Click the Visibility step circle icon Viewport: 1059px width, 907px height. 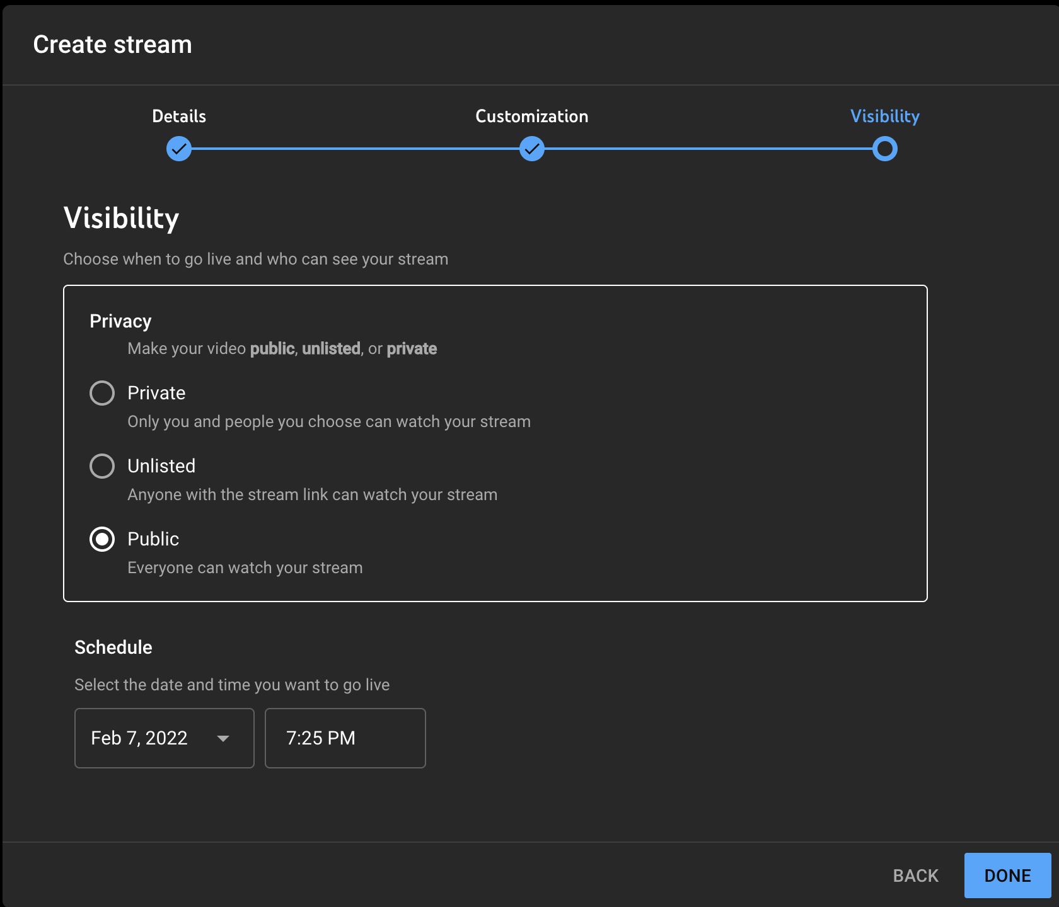[885, 149]
